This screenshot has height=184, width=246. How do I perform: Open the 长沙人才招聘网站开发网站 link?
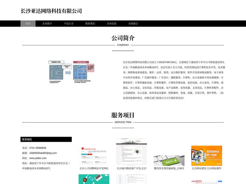pos(94,168)
